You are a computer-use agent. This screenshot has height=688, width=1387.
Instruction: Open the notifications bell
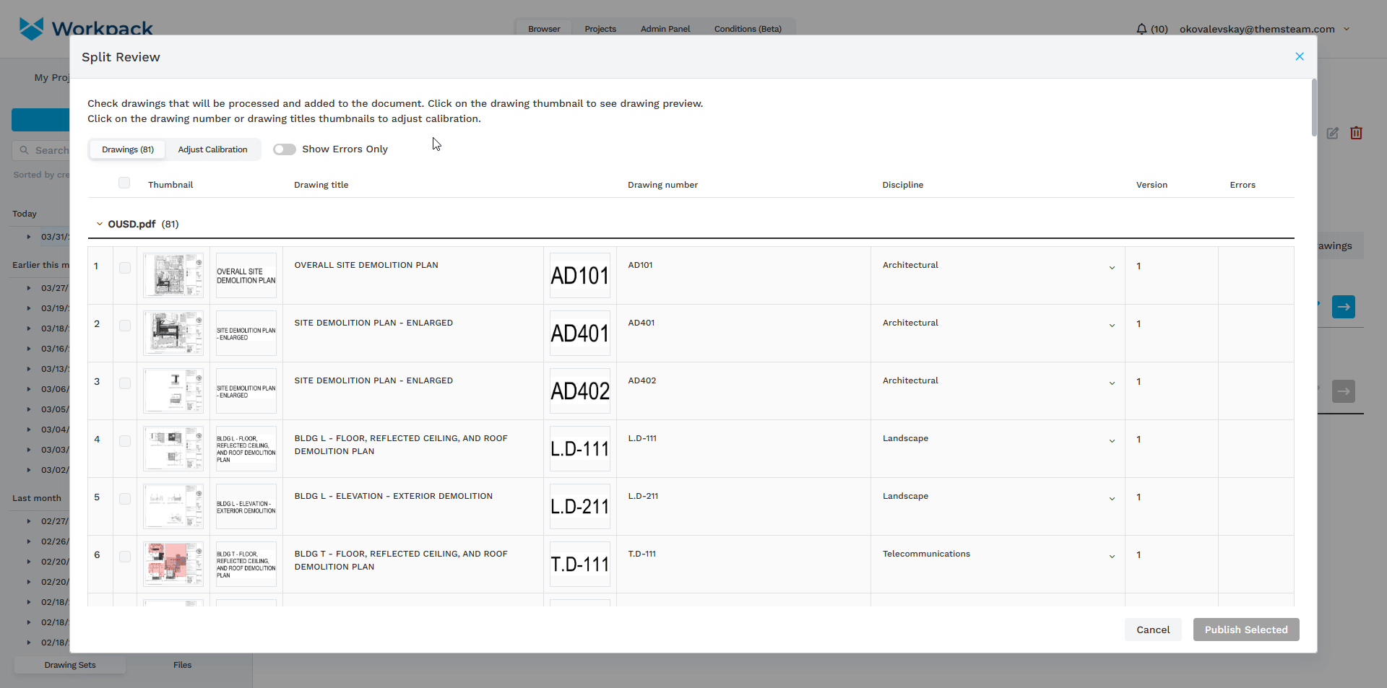[x=1142, y=29]
